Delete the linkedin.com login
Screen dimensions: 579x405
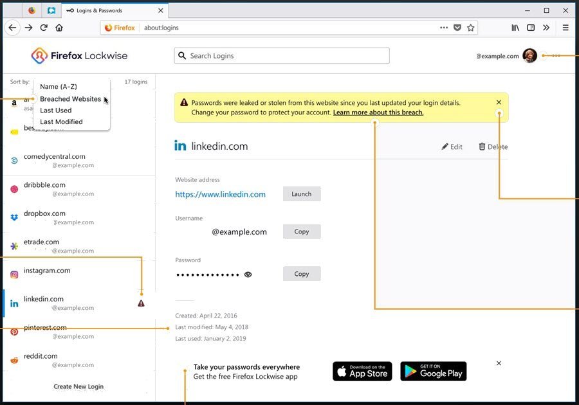(x=493, y=147)
